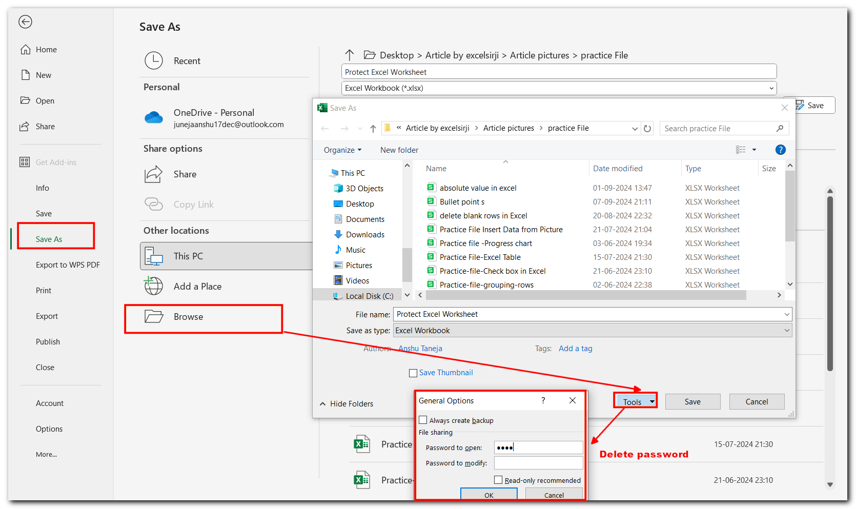This screenshot has width=856, height=509.
Task: Tick the Read-only recommended checkbox
Action: coord(498,480)
